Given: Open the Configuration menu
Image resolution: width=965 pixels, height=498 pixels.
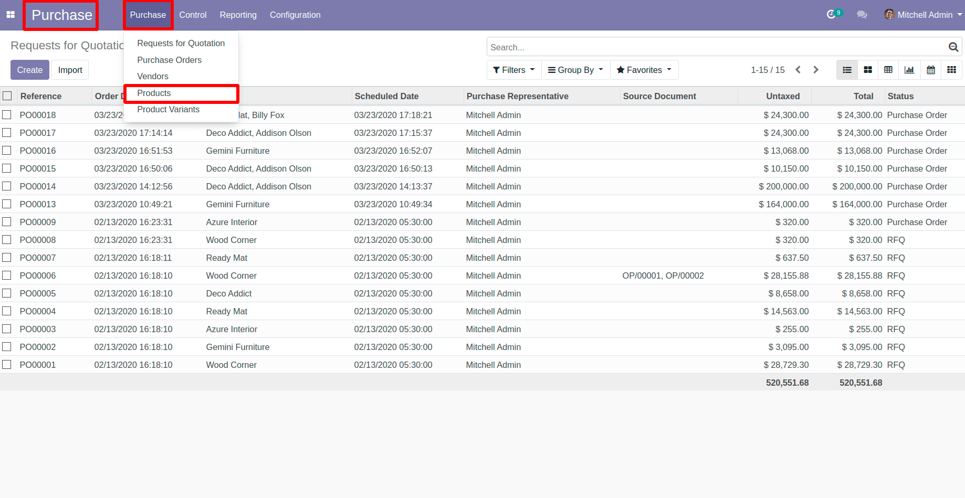Looking at the screenshot, I should click(x=295, y=15).
